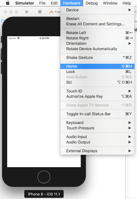Viewport: 137px width, 199px height.
Task: Expand the External Displays submenu
Action: (97, 151)
